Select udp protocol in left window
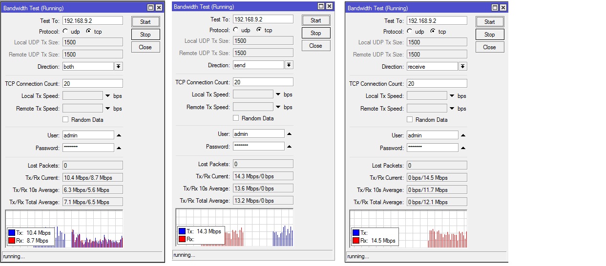This screenshot has height=266, width=606. pyautogui.click(x=66, y=31)
